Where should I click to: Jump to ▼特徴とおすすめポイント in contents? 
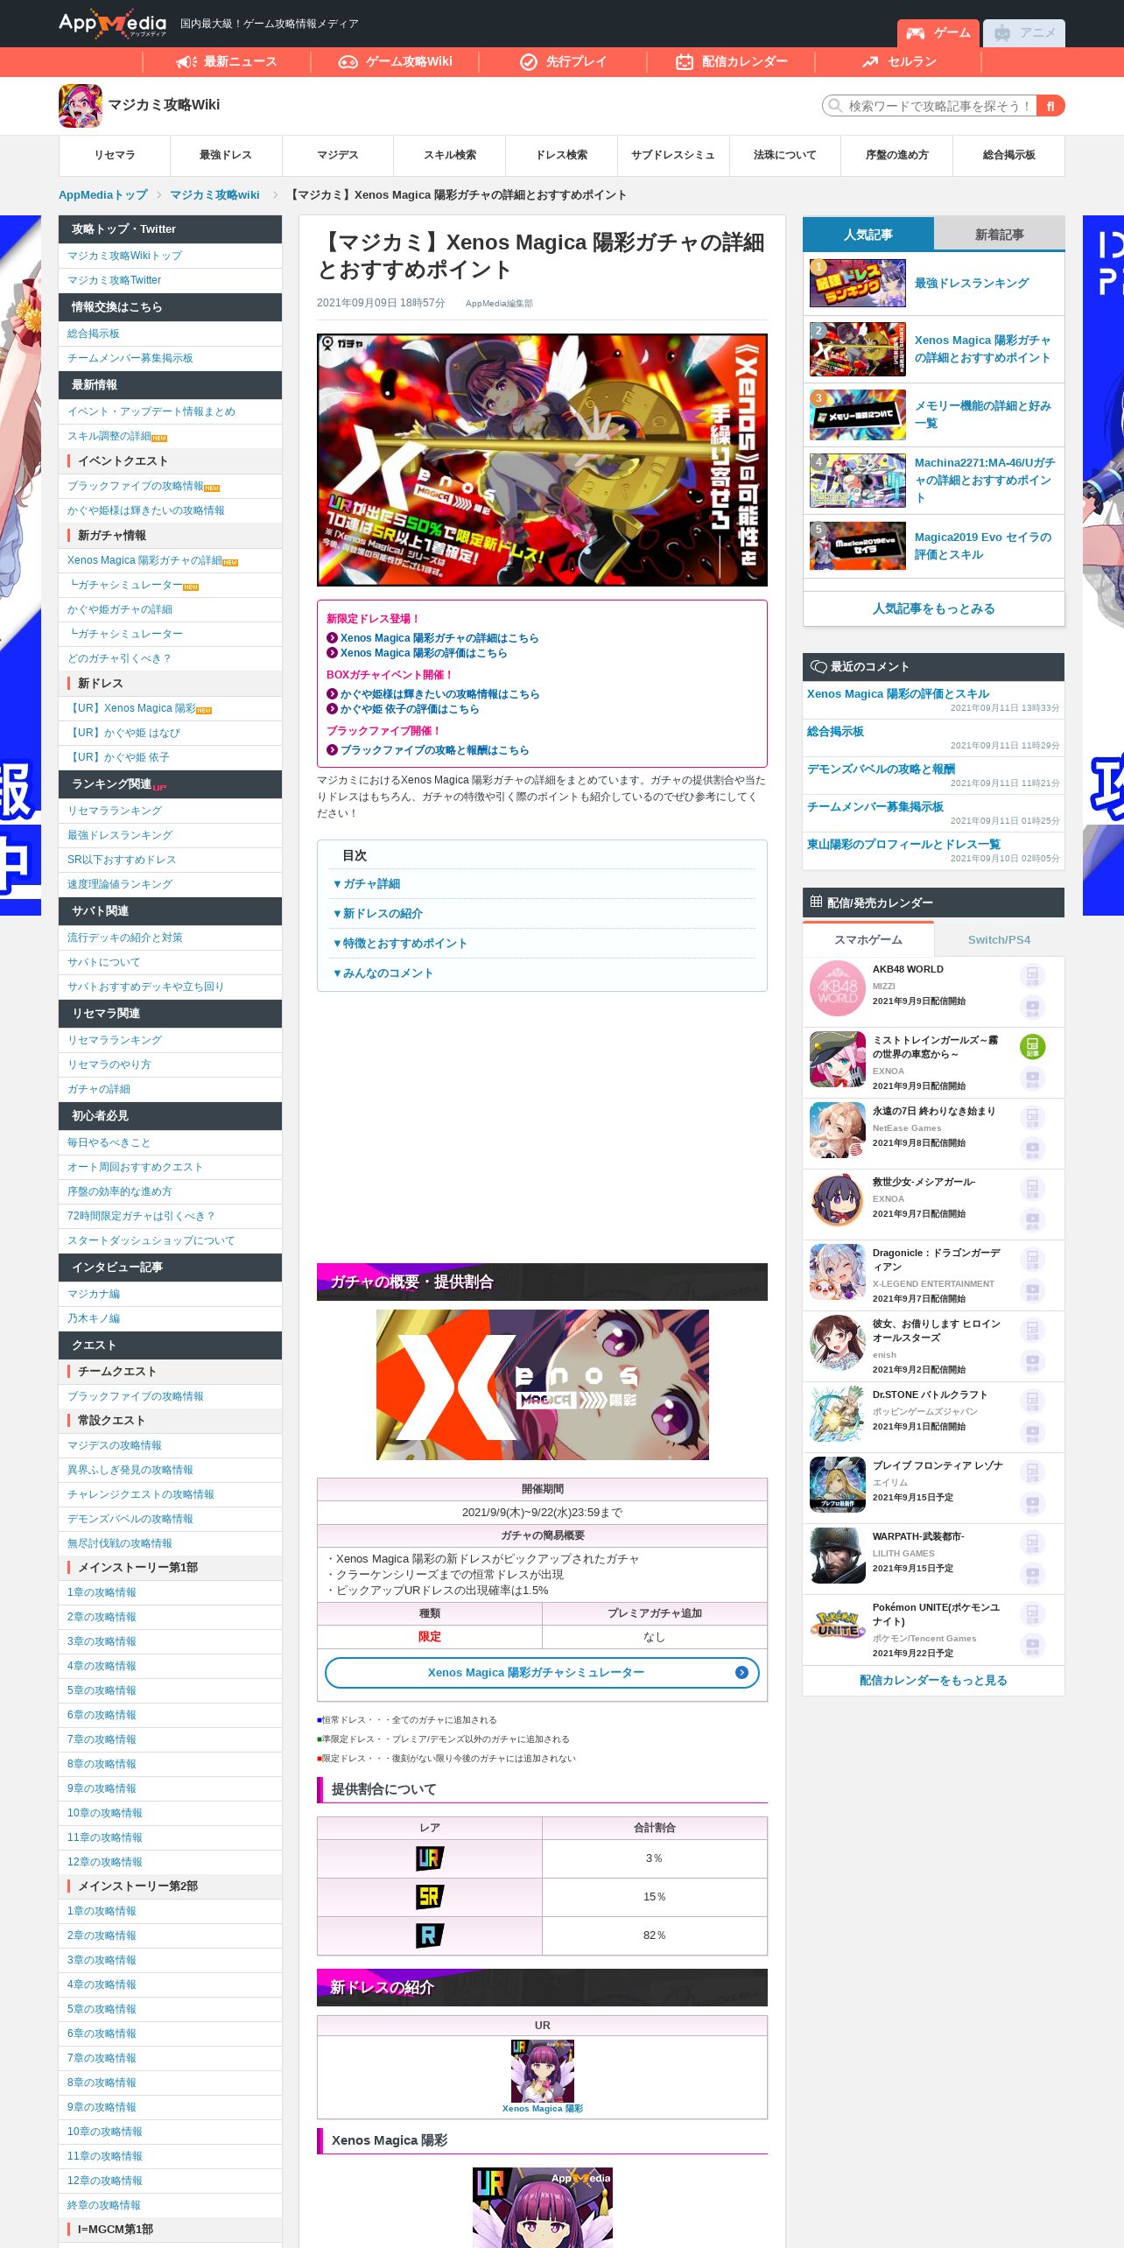click(x=400, y=944)
